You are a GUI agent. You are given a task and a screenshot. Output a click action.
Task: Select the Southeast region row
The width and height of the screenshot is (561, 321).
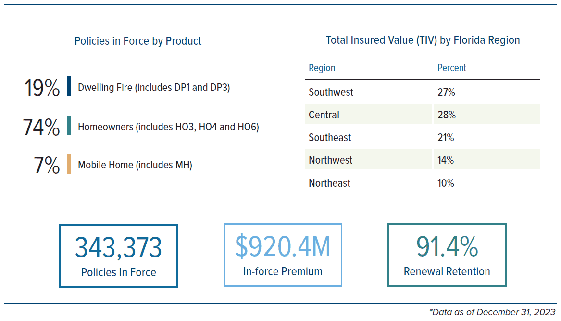point(423,137)
